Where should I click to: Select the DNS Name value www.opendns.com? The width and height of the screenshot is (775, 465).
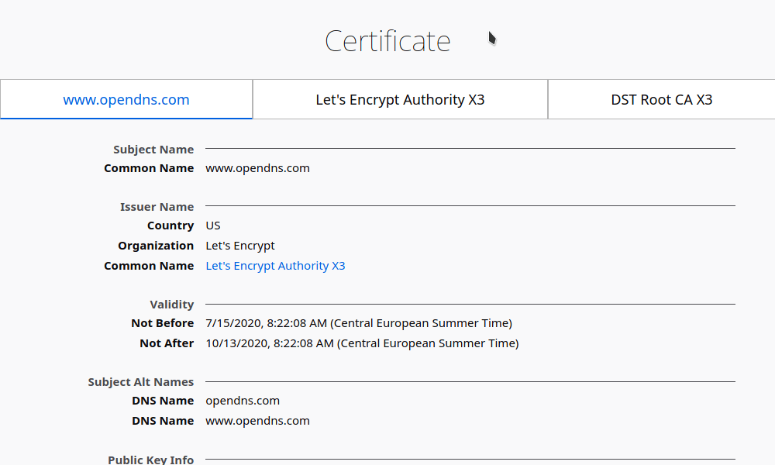[x=257, y=421]
